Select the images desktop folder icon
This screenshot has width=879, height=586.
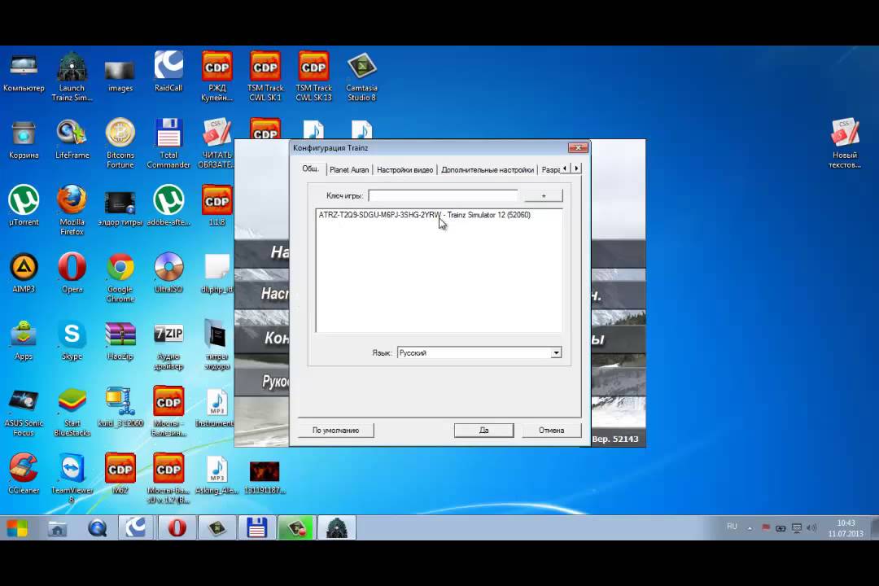click(x=120, y=76)
